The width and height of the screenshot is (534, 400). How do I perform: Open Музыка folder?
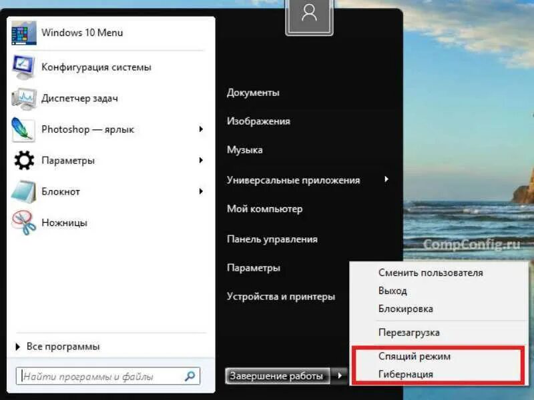(244, 150)
